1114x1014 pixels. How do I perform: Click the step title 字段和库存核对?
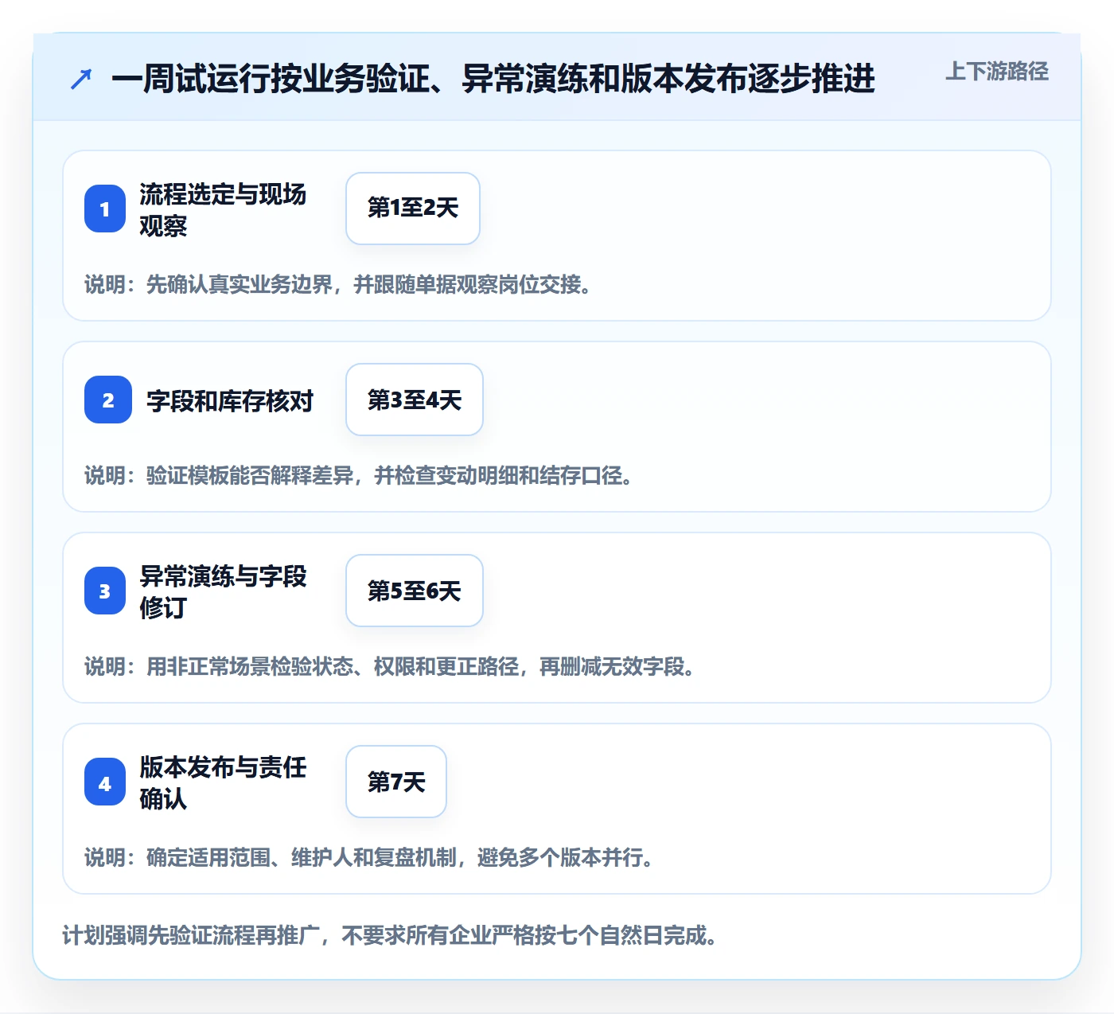tap(230, 400)
